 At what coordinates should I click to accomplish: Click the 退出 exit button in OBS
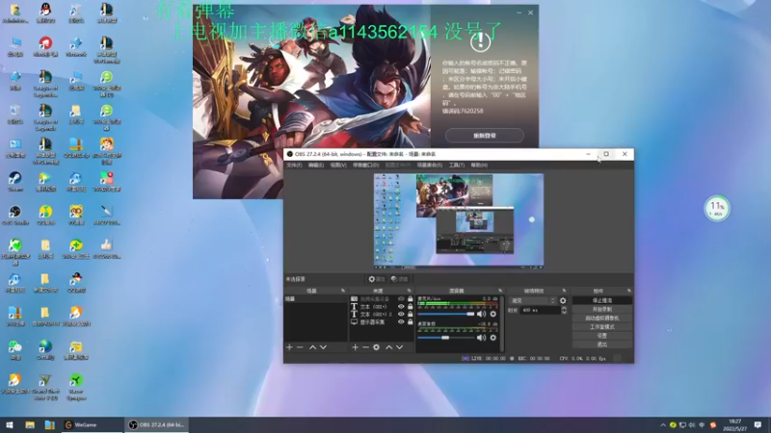pyautogui.click(x=601, y=344)
